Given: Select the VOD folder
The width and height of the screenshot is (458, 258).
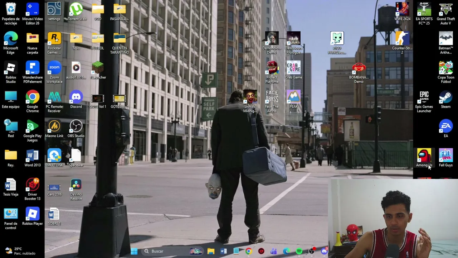Looking at the screenshot, I should (98, 11).
